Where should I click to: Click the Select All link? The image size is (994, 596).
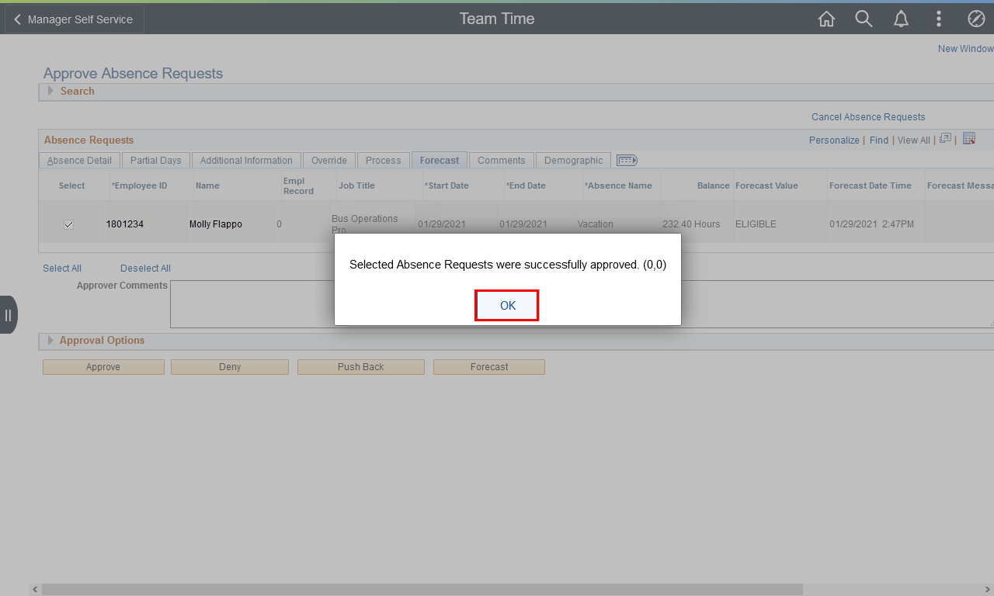62,269
